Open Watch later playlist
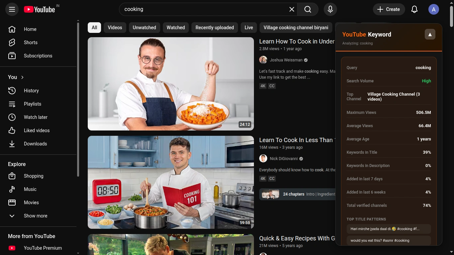 point(36,117)
